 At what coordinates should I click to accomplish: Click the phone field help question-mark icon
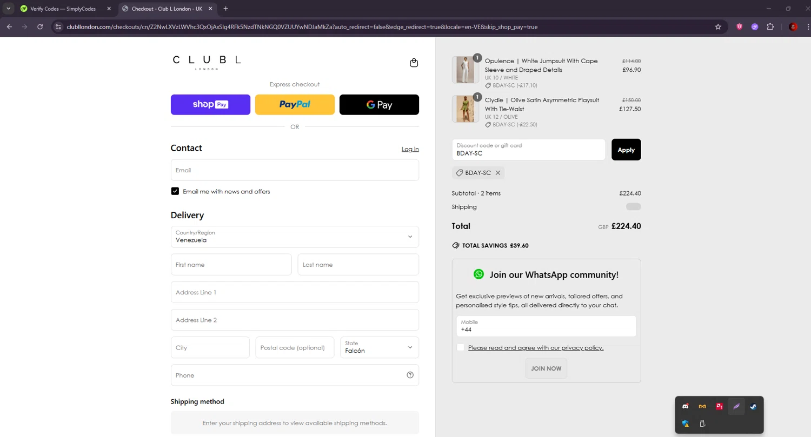tap(410, 375)
